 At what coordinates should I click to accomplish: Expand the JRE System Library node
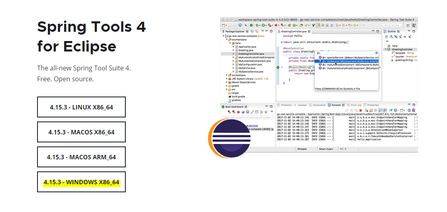[227, 79]
